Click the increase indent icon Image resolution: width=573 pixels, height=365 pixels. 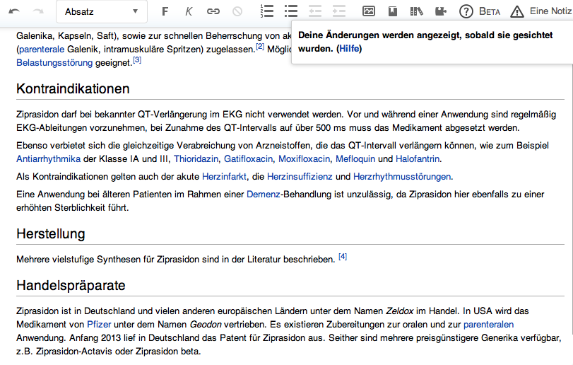click(x=339, y=12)
